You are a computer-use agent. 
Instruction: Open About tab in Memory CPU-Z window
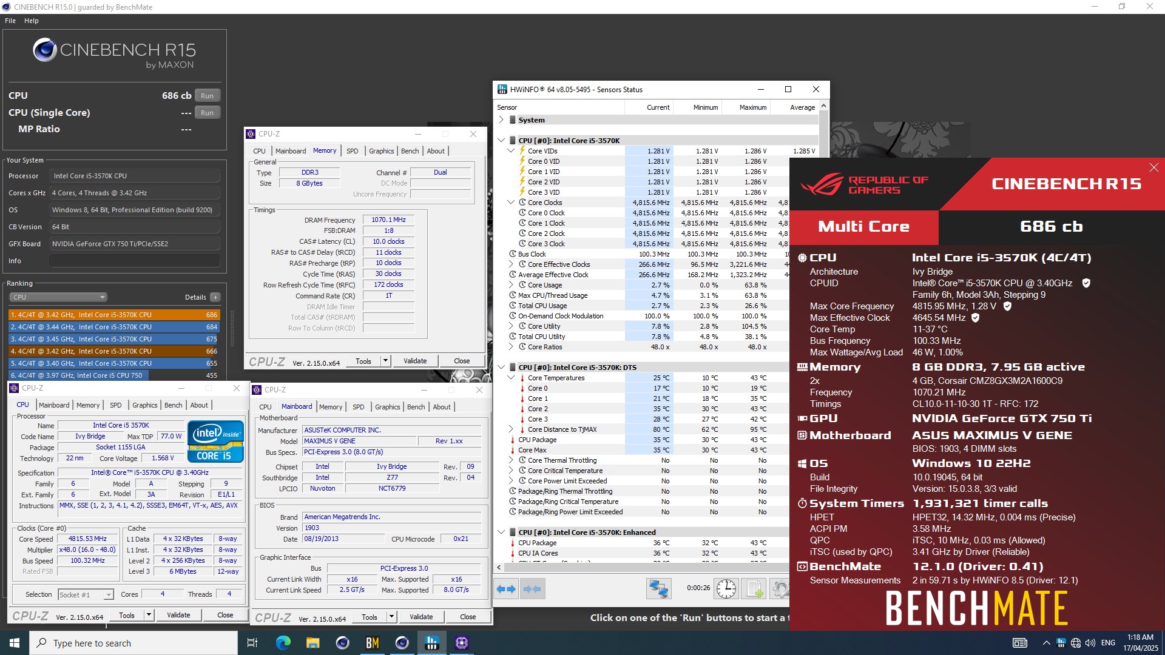point(436,151)
